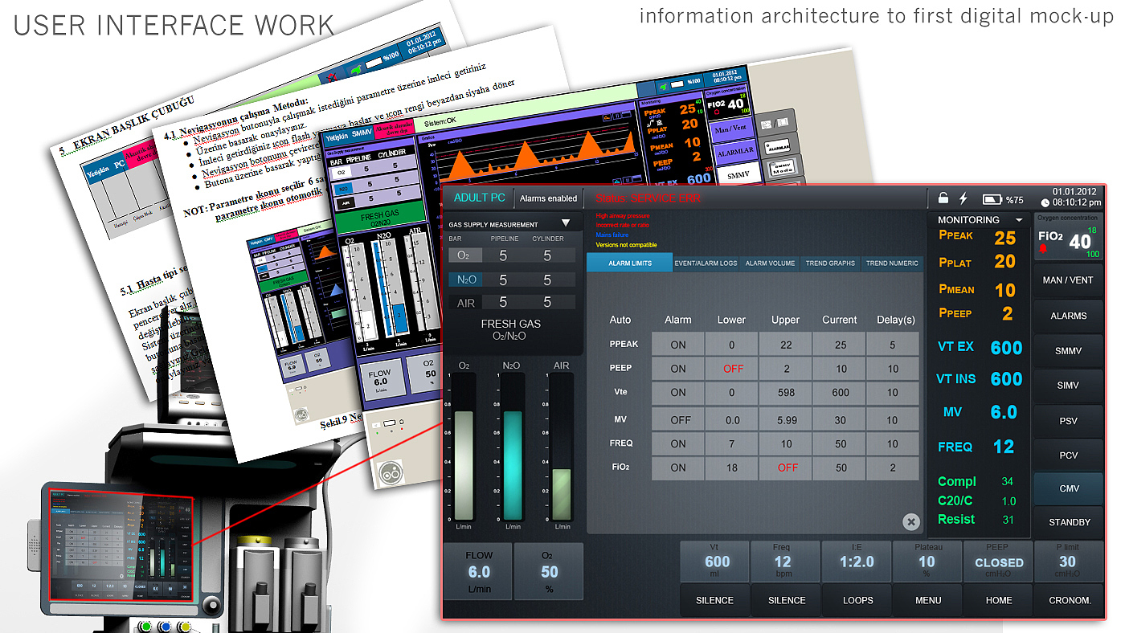Select the Vt 600 ml setting
Viewport: 1125px width, 633px height.
pyautogui.click(x=714, y=562)
